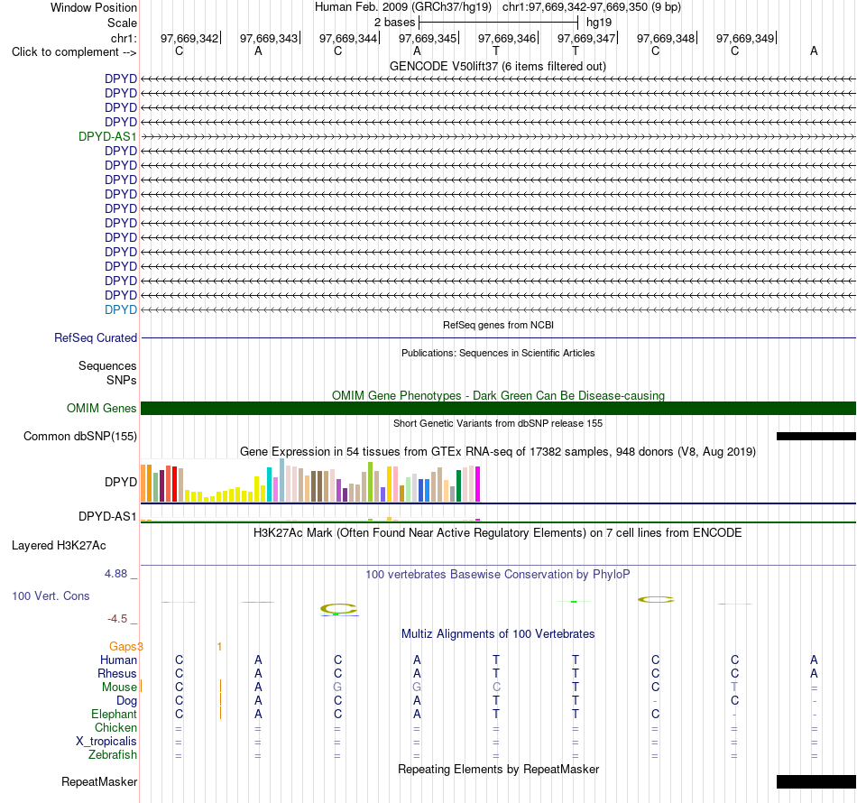Screen dimensions: 857x803
Task: Click the Layered H3K27Ac label
Action: click(x=59, y=546)
